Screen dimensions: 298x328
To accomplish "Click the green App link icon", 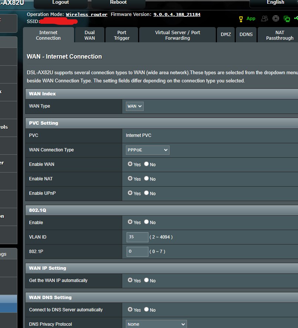I will (x=251, y=19).
